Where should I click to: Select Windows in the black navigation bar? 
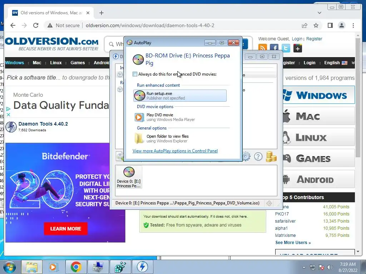(14, 63)
